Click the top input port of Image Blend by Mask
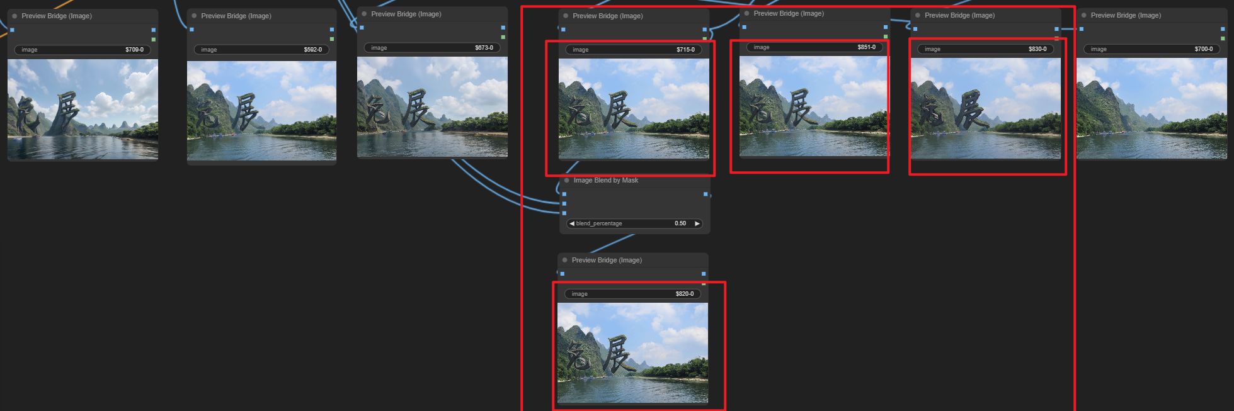1234x411 pixels. [x=564, y=194]
